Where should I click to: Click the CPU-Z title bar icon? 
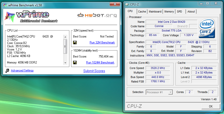tap(127, 4)
